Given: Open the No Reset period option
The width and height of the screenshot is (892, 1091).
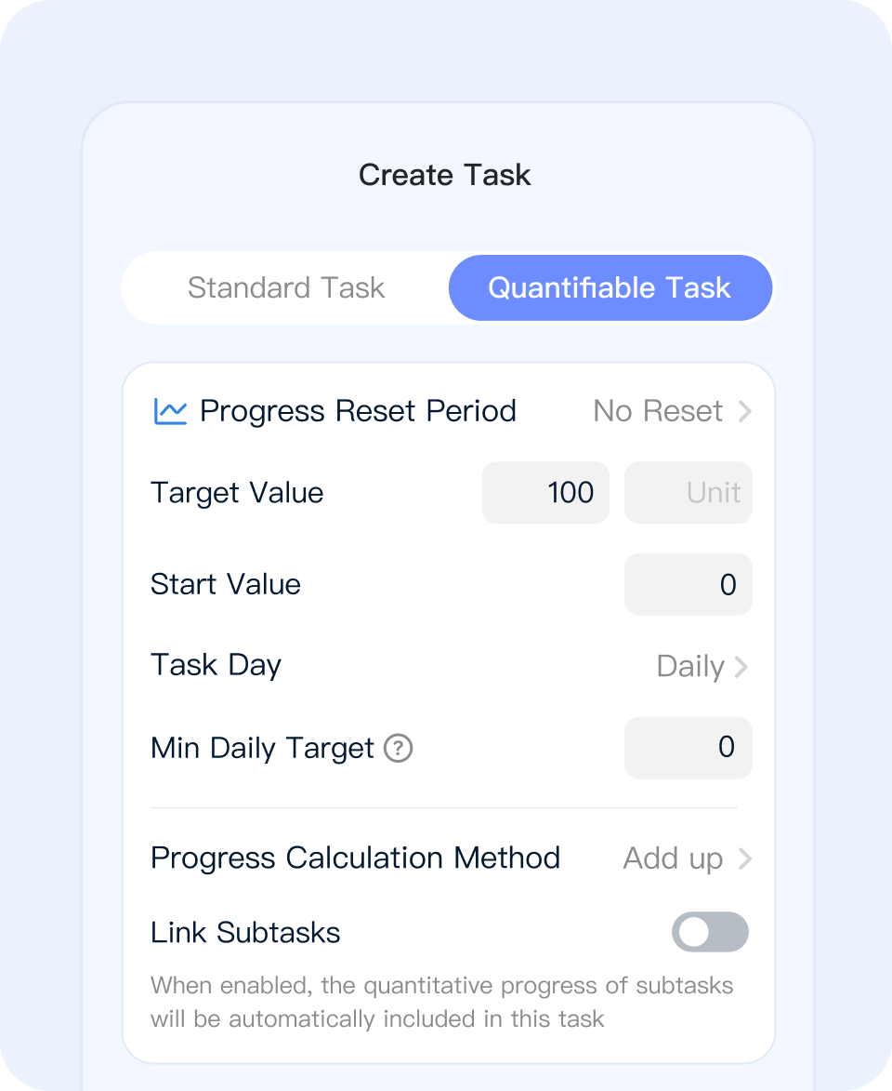Looking at the screenshot, I should click(x=658, y=411).
